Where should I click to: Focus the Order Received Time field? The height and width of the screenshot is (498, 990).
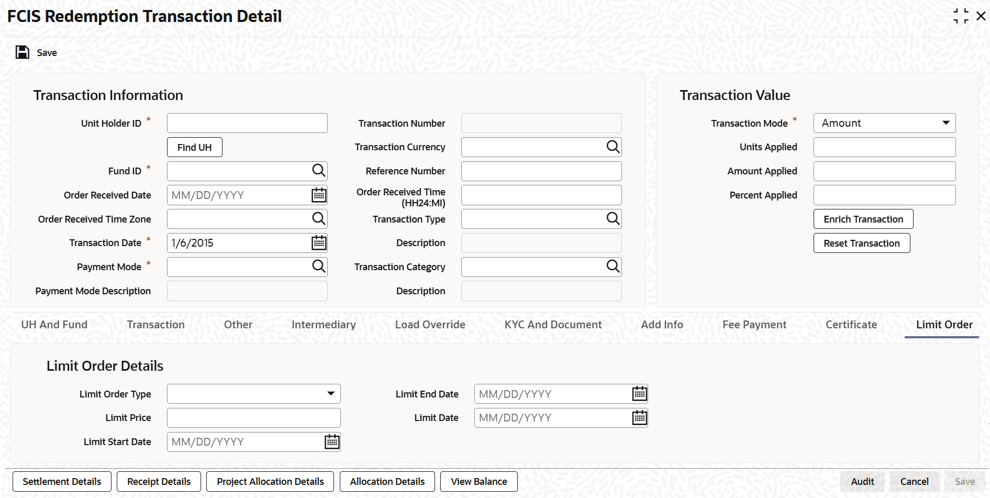coord(541,195)
